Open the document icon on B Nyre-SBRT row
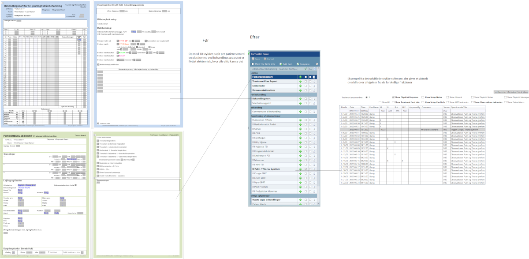This screenshot has width=529, height=259. (314, 182)
